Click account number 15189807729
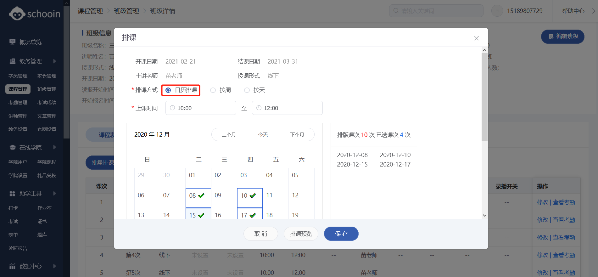Image resolution: width=598 pixels, height=277 pixels. 525,11
